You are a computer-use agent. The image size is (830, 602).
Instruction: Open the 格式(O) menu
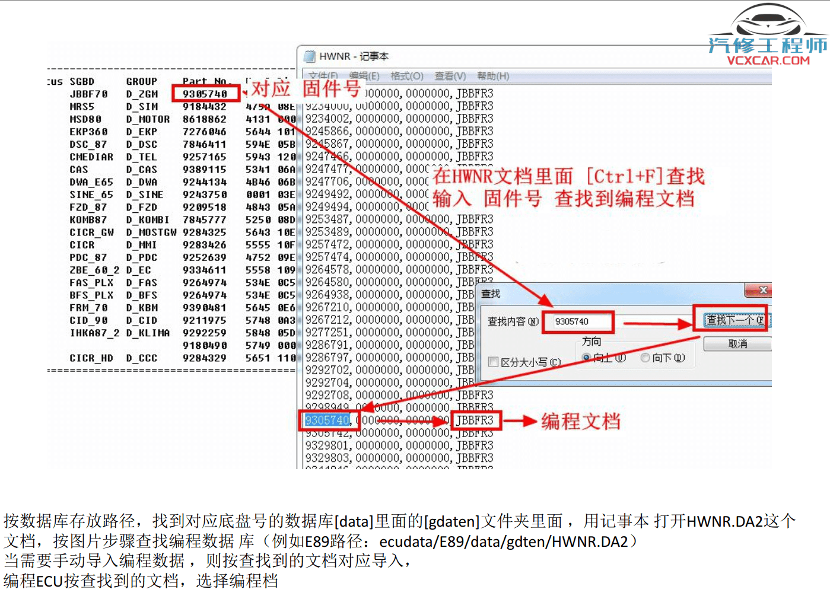406,76
